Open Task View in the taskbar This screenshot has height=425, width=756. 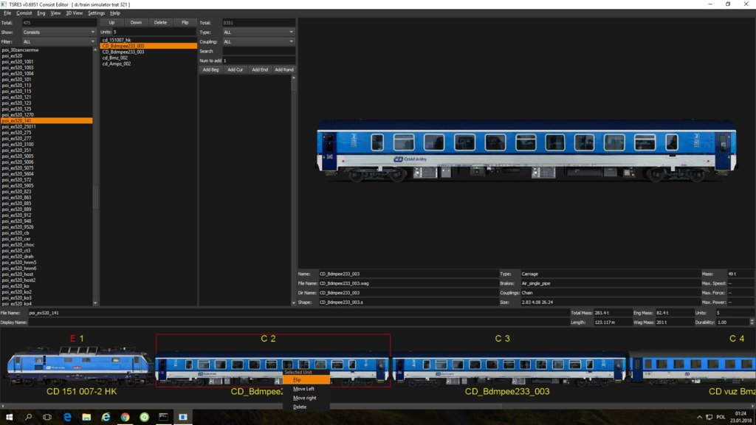(48, 417)
